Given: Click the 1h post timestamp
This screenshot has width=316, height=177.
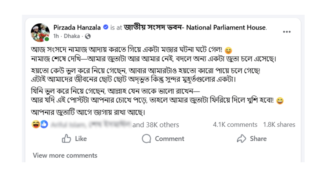Looking at the screenshot, I should (56, 36).
